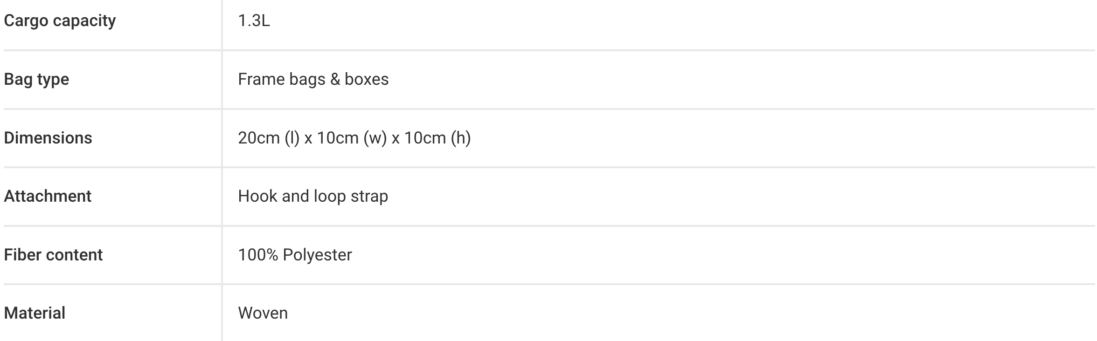Select the 1.3L cargo capacity value
The image size is (1097, 341).
[x=254, y=21]
